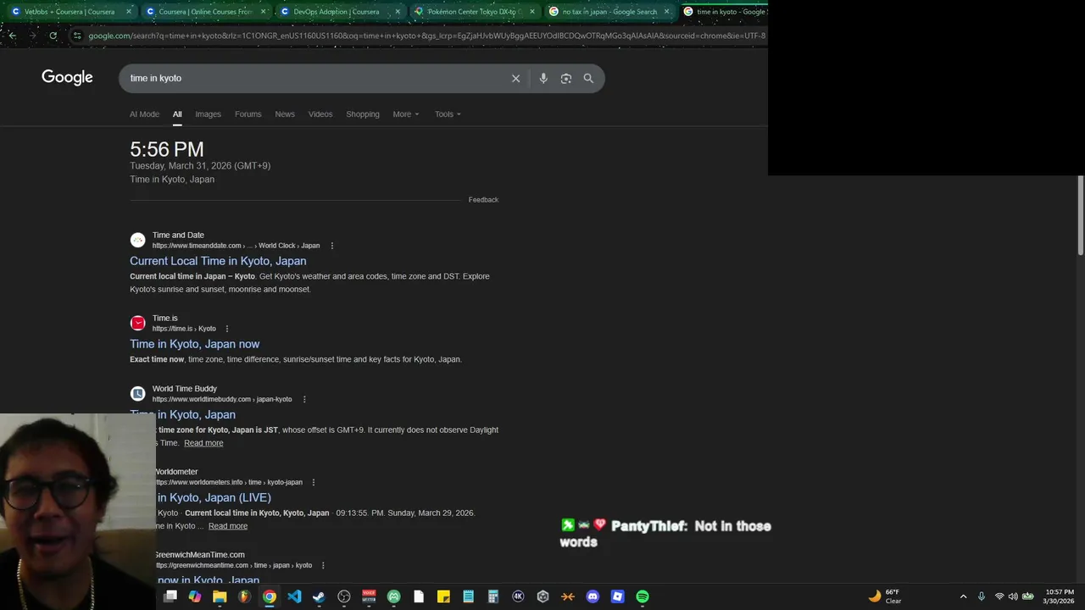This screenshot has width=1085, height=610.
Task: Select the Images search tab
Action: coord(208,114)
